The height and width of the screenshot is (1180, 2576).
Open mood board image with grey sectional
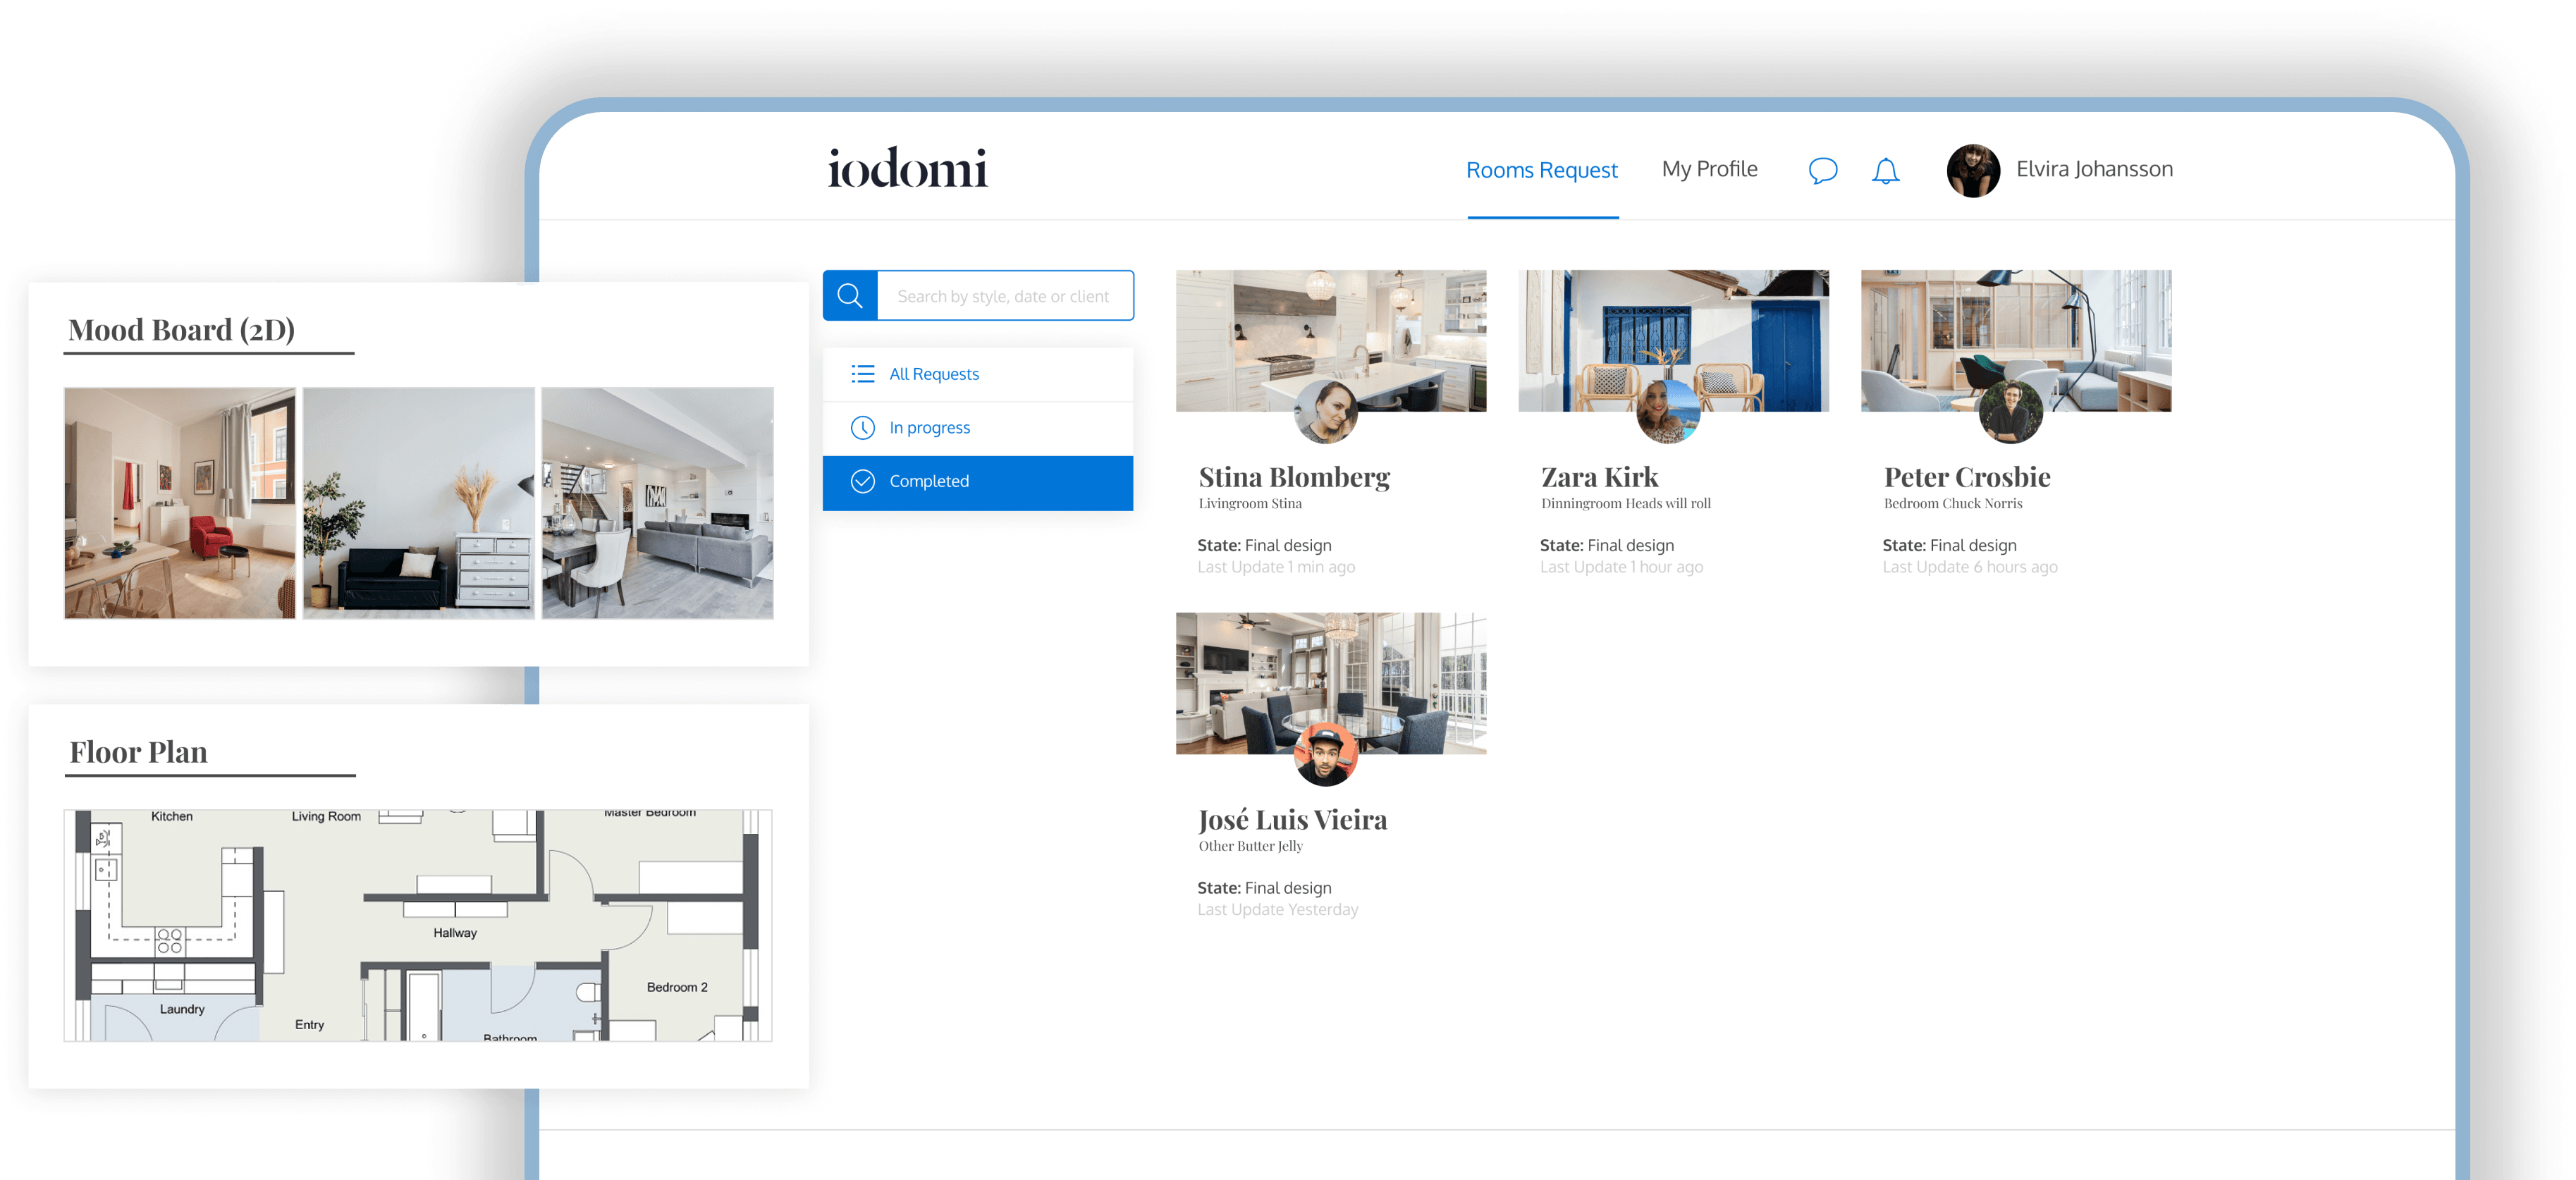click(657, 503)
